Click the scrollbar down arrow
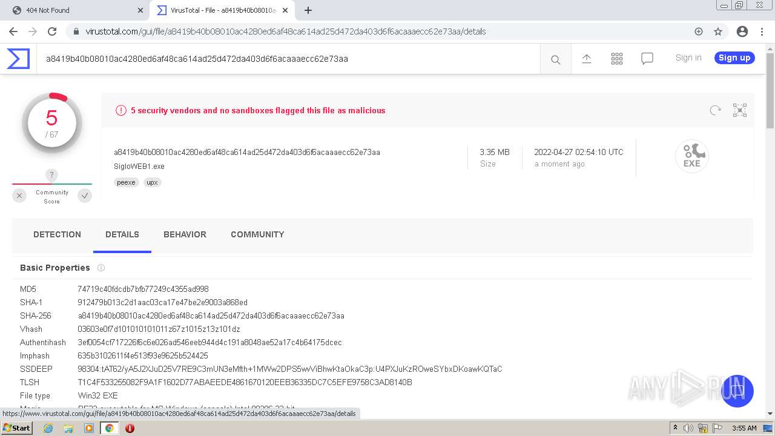The width and height of the screenshot is (775, 436). [770, 414]
